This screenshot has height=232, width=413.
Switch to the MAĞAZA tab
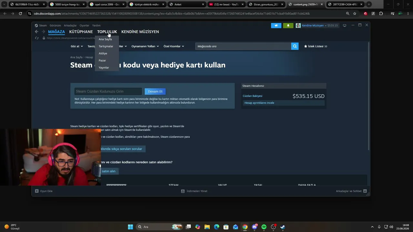(56, 32)
